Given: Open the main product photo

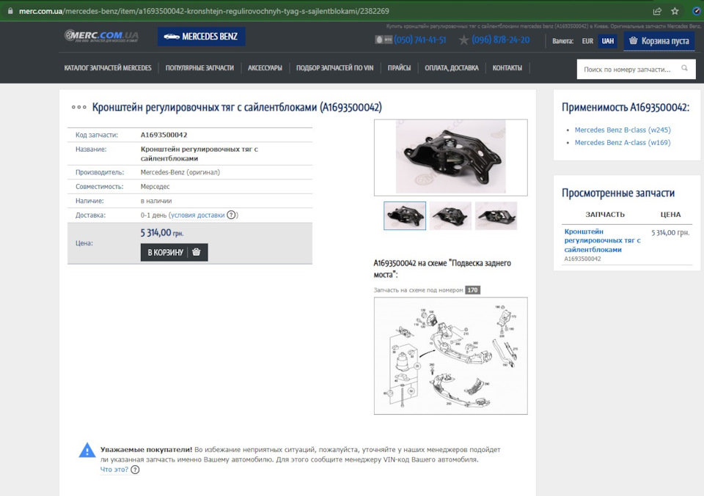Looking at the screenshot, I should (x=450, y=157).
